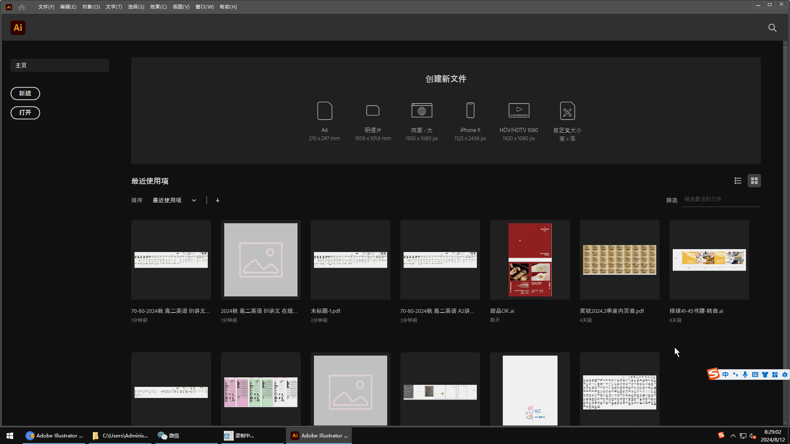Click the 排球41-45书腰-转曲.ai file name
The height and width of the screenshot is (444, 790).
[696, 311]
